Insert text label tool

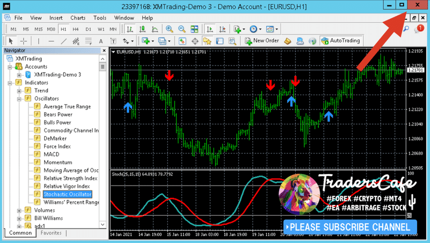pyautogui.click(x=113, y=41)
